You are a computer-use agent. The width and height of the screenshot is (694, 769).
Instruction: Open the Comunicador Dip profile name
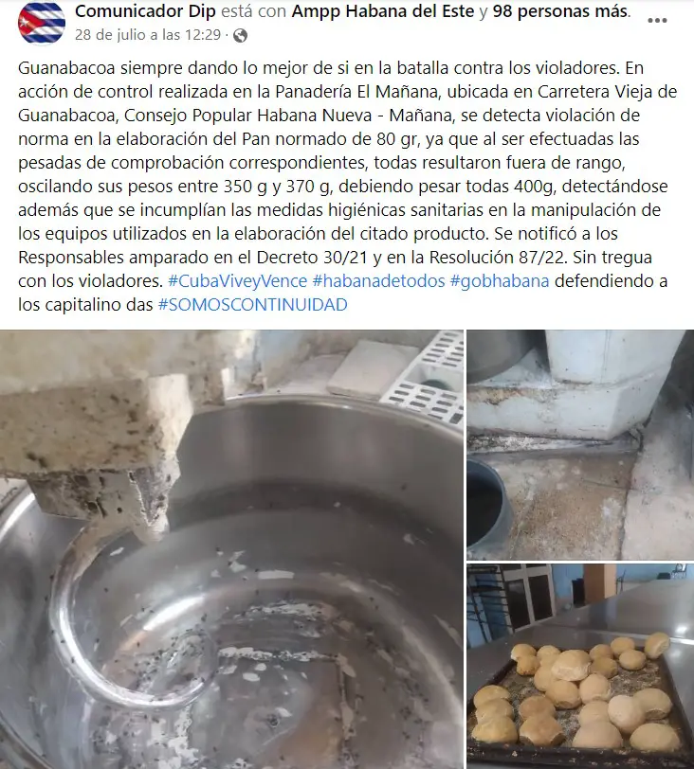(145, 10)
